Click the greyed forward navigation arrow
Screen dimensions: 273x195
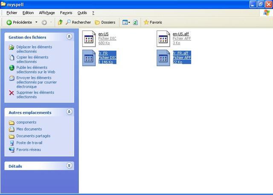pyautogui.click(x=44, y=22)
